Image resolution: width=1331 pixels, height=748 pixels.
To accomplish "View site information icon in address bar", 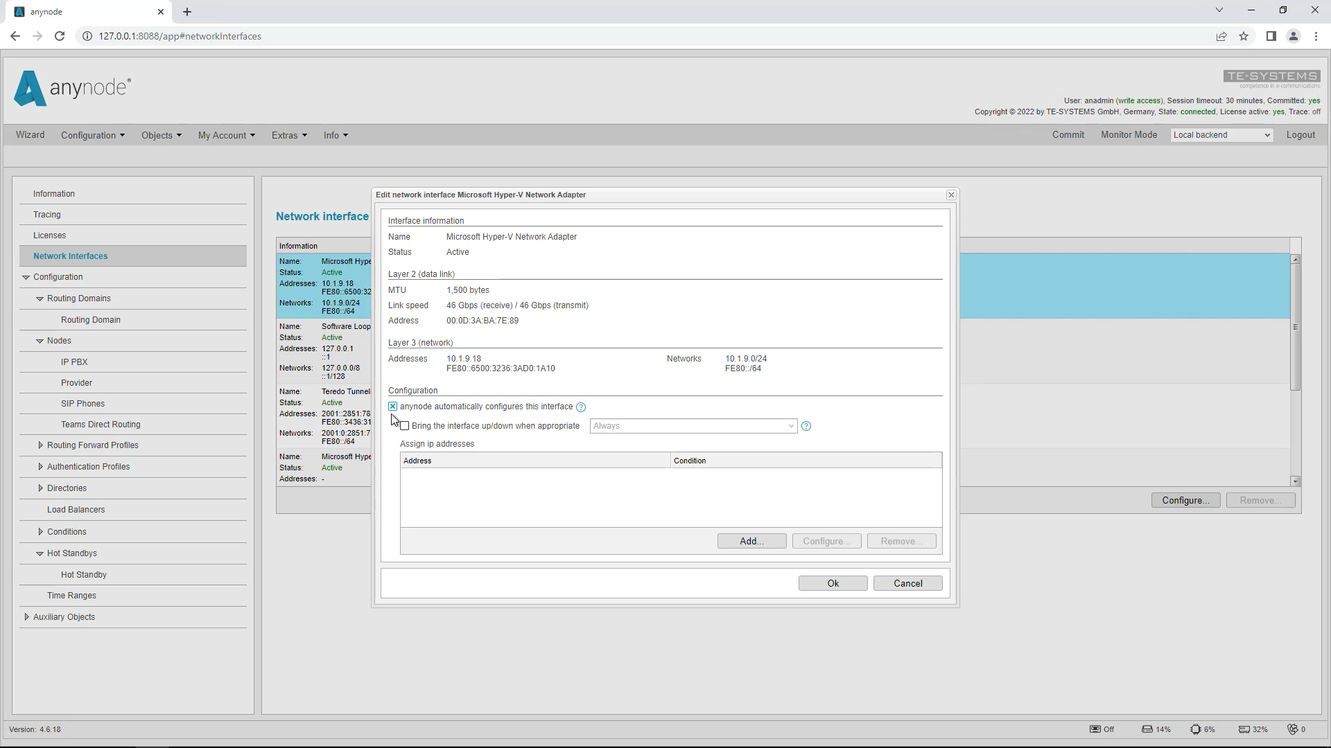I will tap(87, 36).
